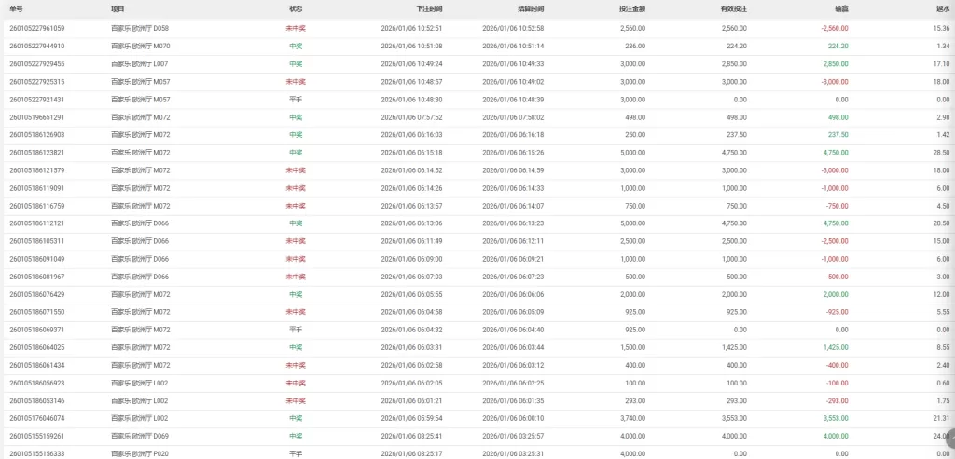Click 百家乐 欧洲厅 L007 project cell
The width and height of the screenshot is (955, 459).
pos(139,63)
